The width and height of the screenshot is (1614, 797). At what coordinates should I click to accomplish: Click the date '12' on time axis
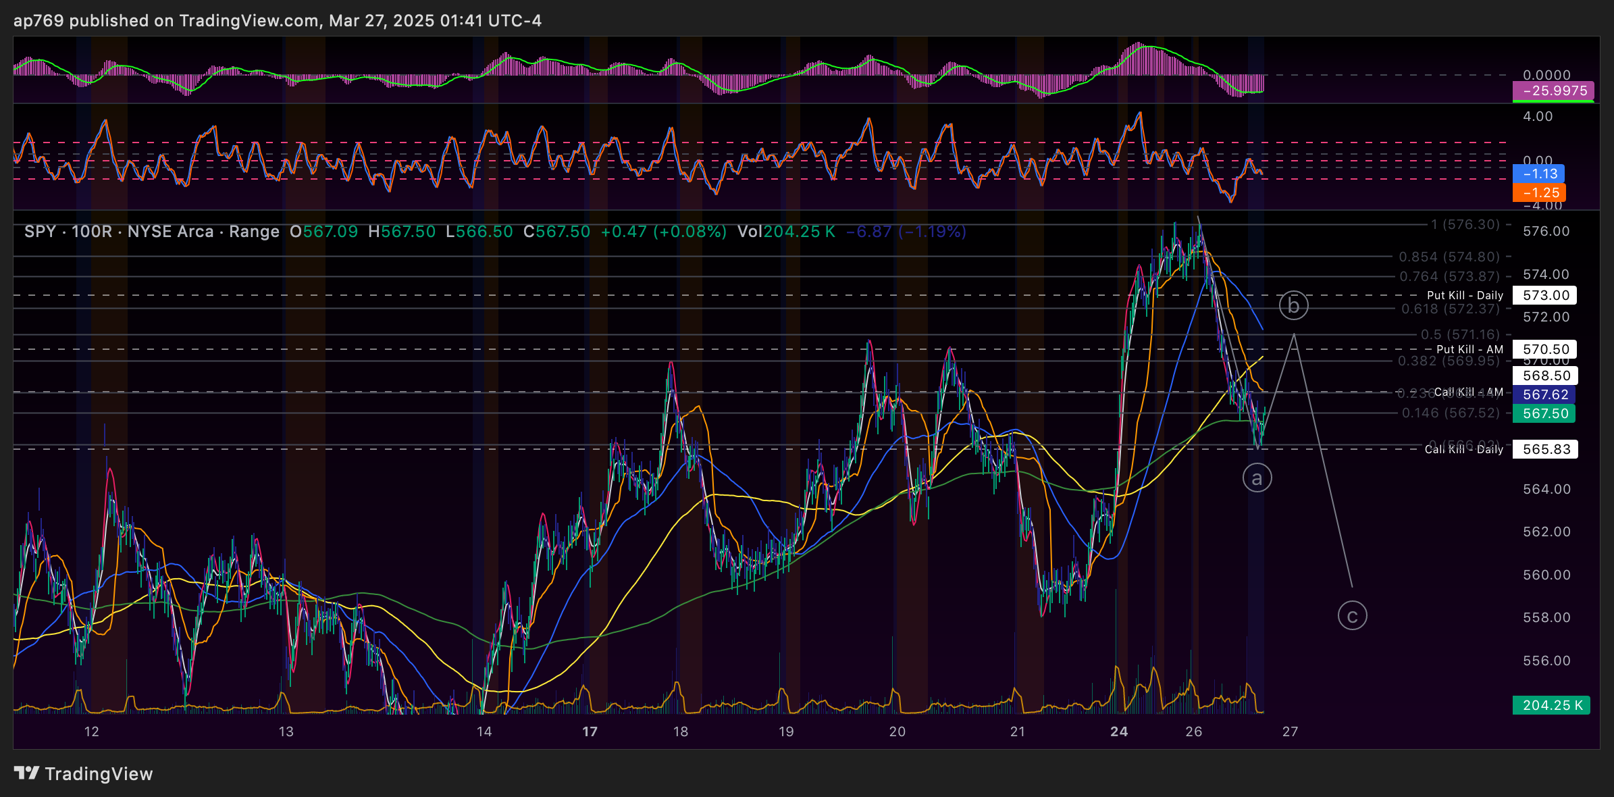[x=91, y=731]
